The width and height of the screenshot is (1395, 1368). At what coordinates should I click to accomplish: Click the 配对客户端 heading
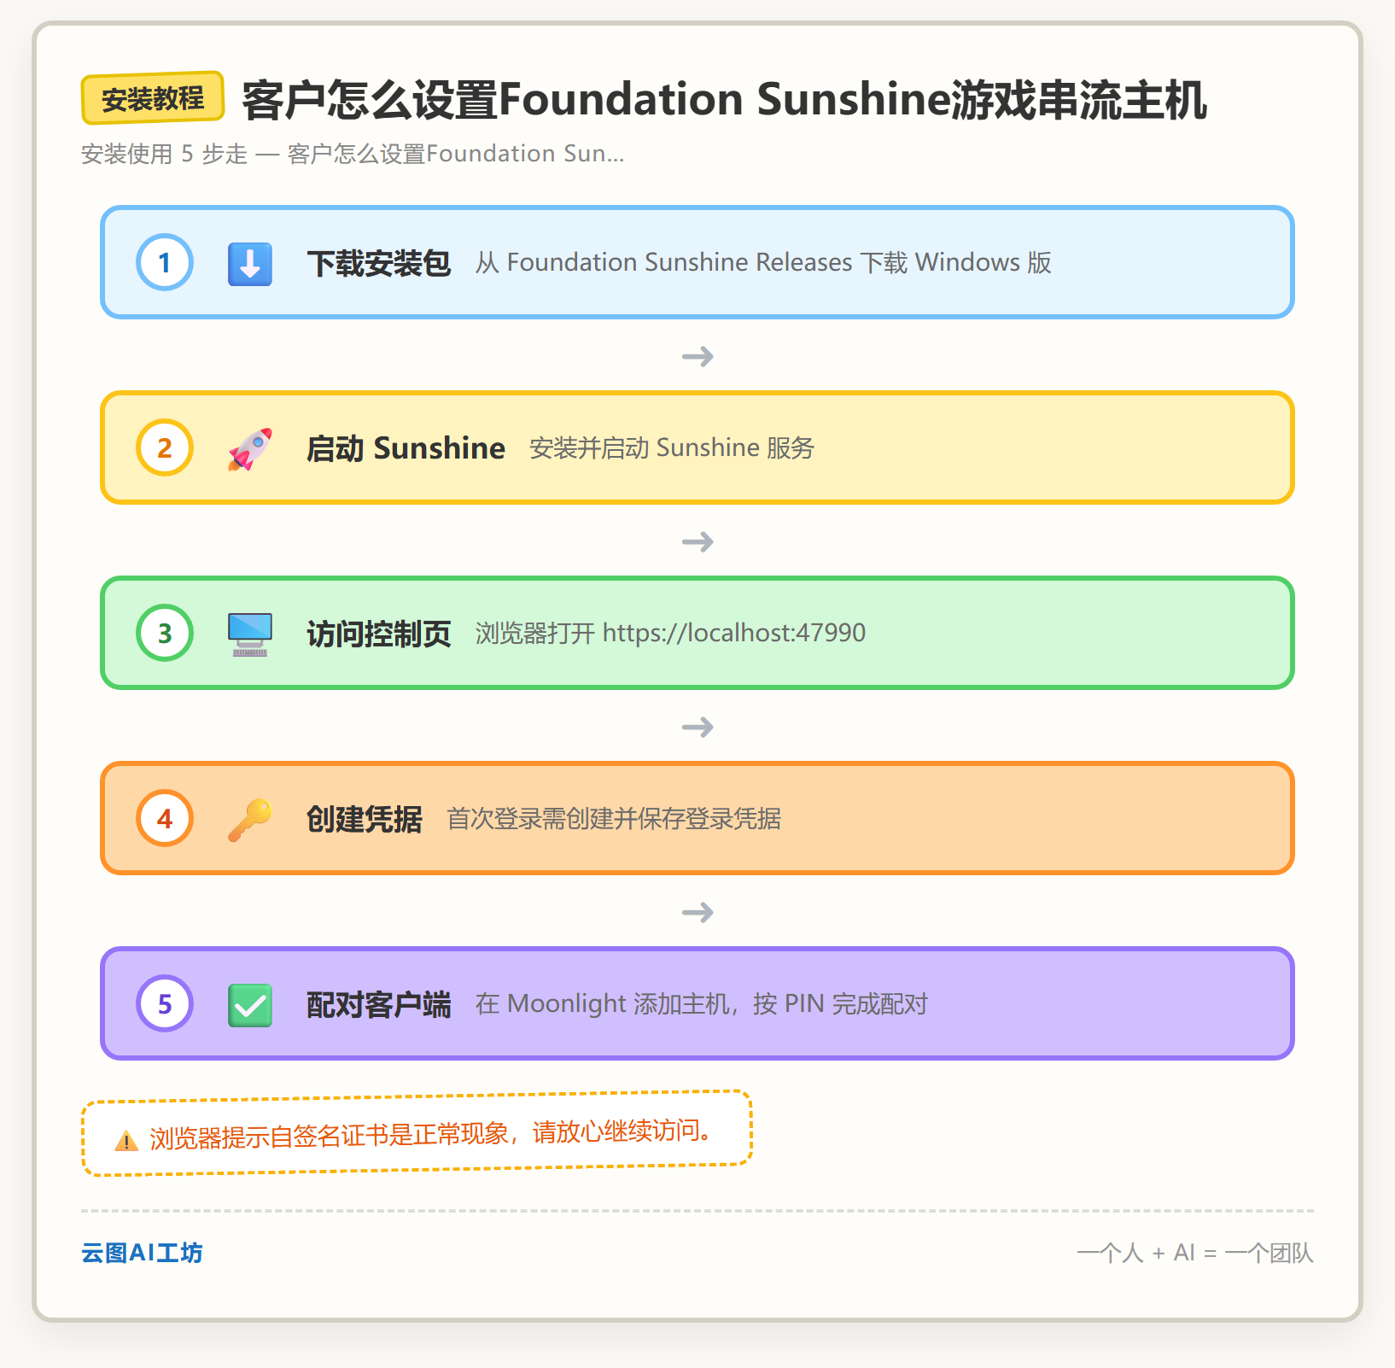click(x=379, y=1004)
